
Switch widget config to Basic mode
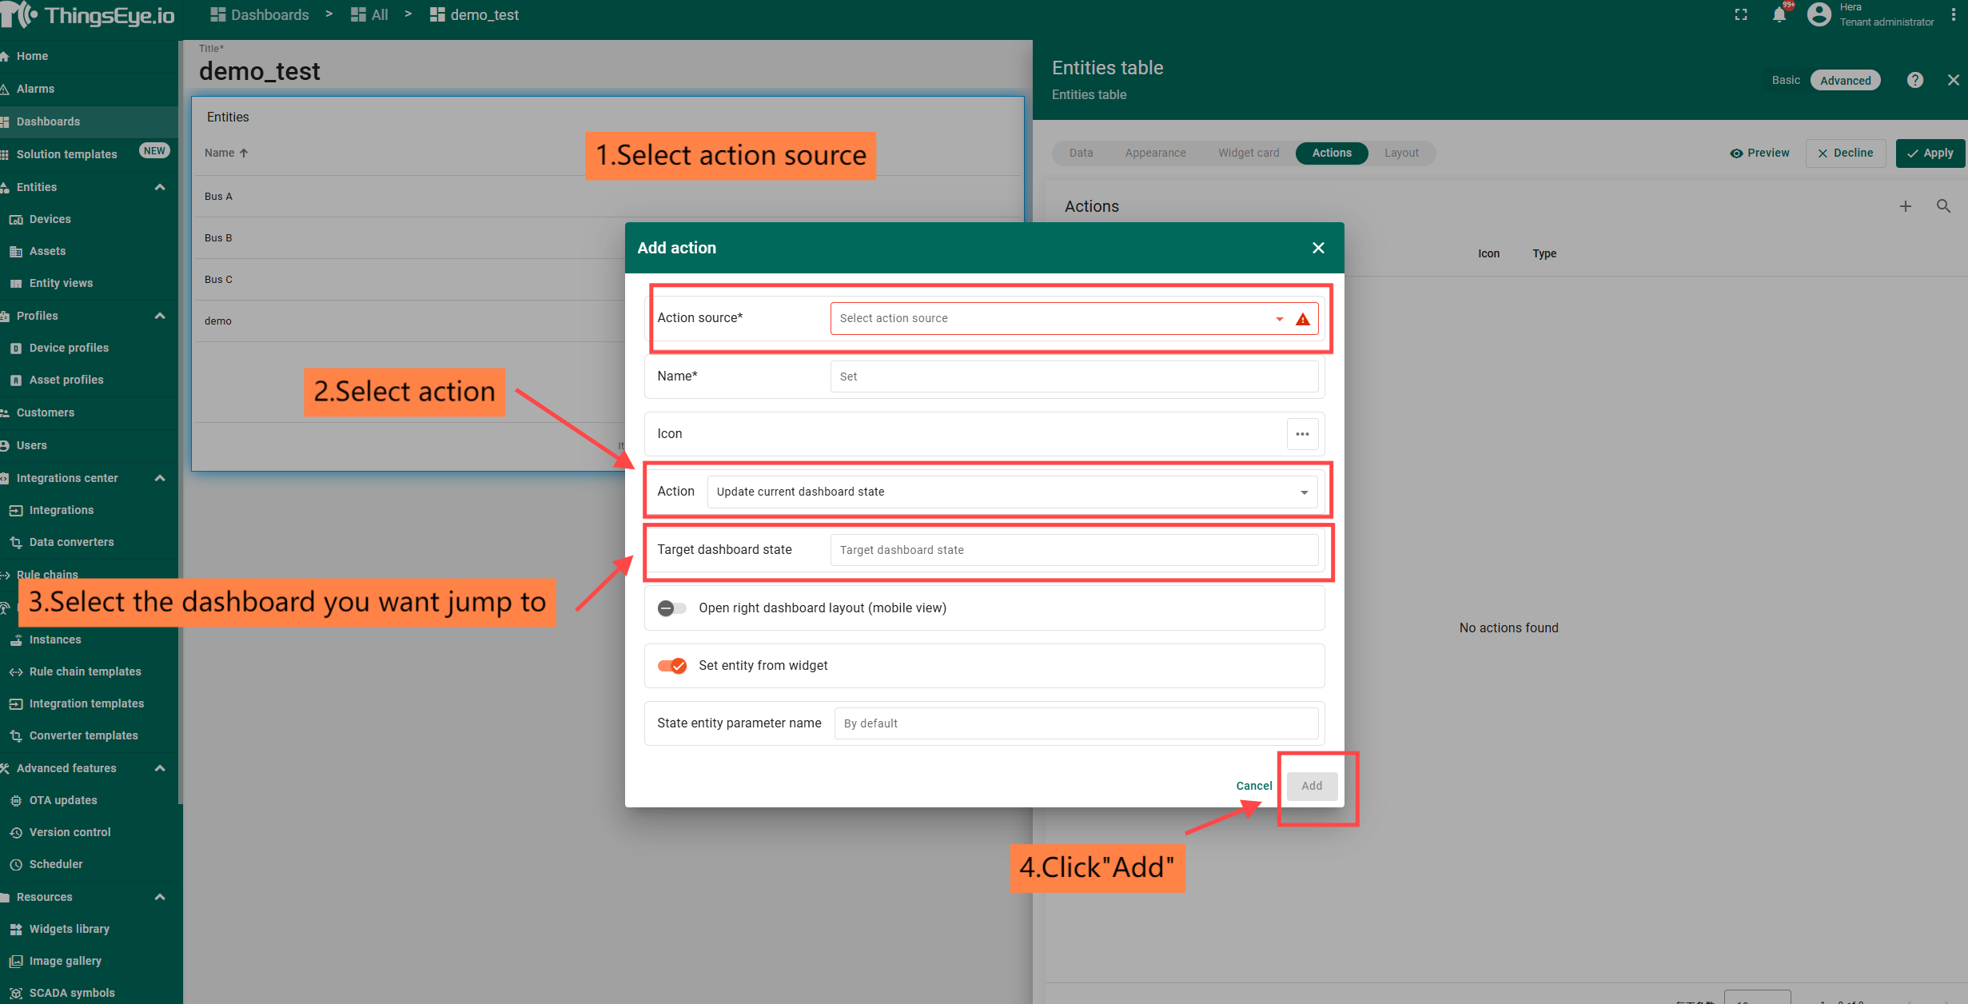pyautogui.click(x=1786, y=80)
